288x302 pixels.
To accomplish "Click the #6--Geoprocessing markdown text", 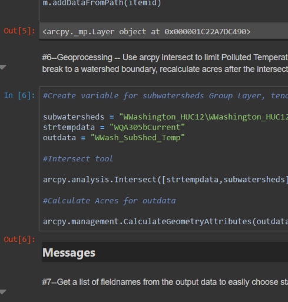I will point(165,57).
